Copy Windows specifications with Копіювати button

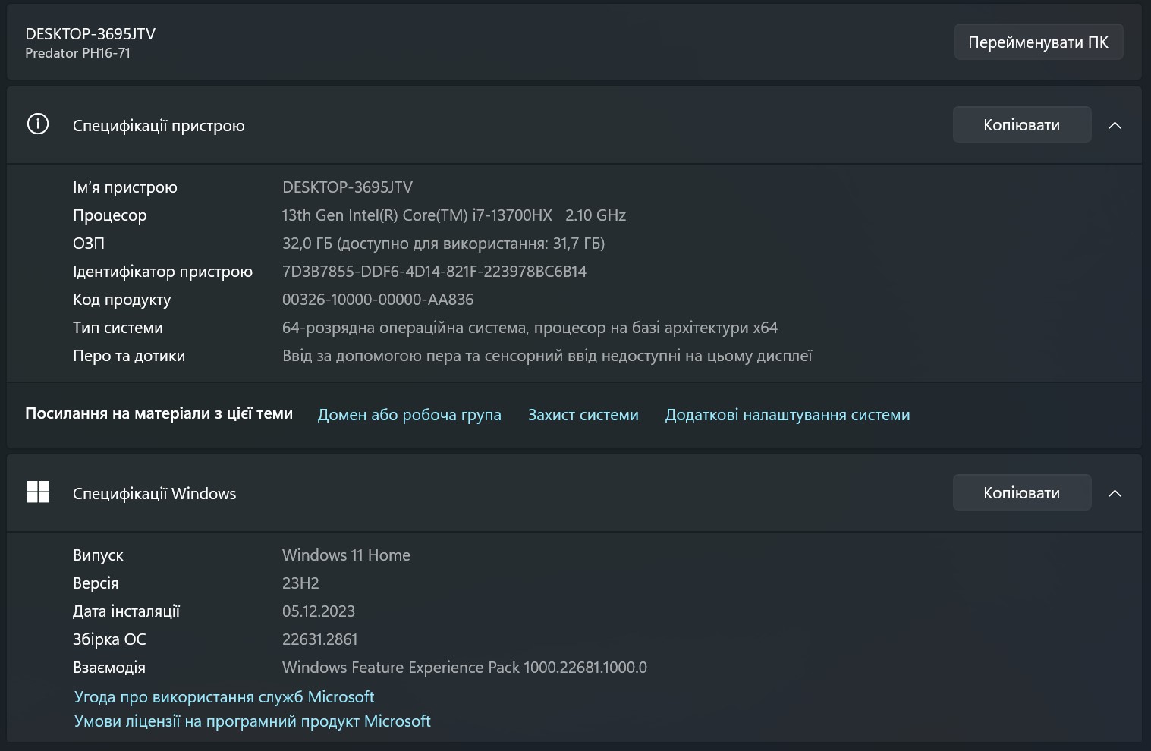click(x=1022, y=492)
